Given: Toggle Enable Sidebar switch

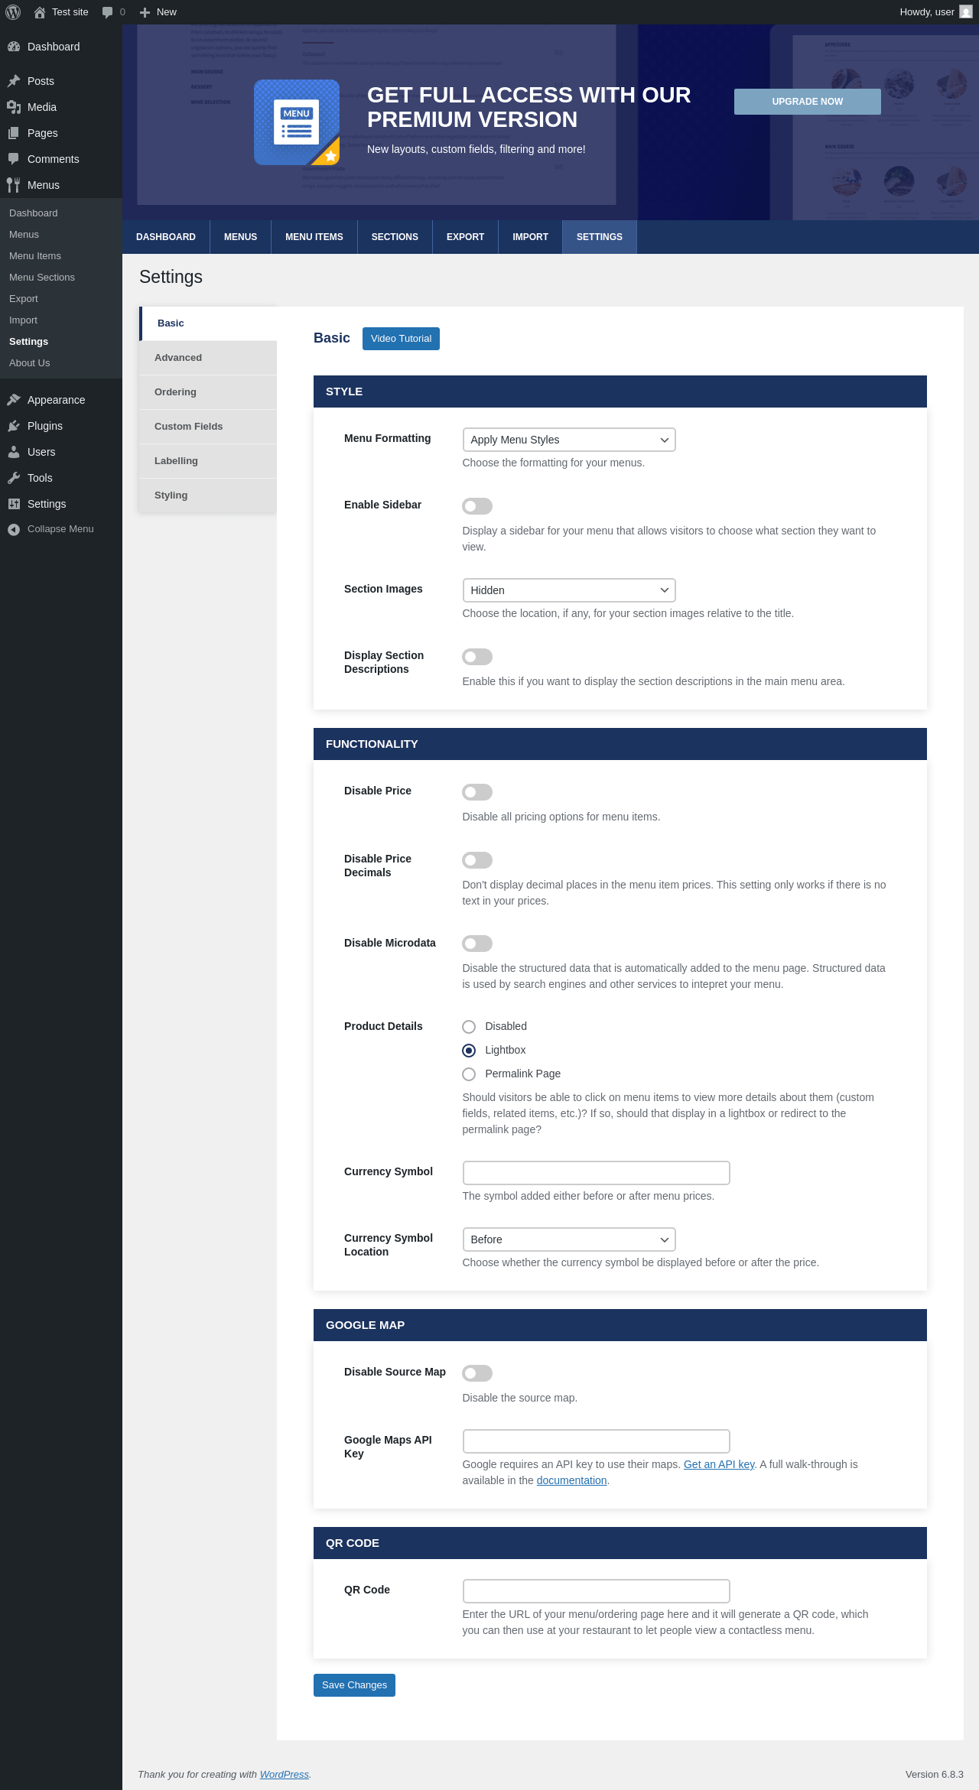Looking at the screenshot, I should 477,506.
